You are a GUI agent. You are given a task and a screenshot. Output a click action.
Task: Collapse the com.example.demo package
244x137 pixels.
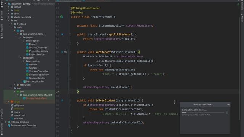[x=18, y=34]
